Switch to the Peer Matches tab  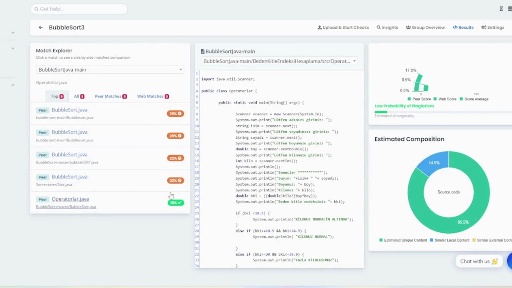click(x=111, y=96)
